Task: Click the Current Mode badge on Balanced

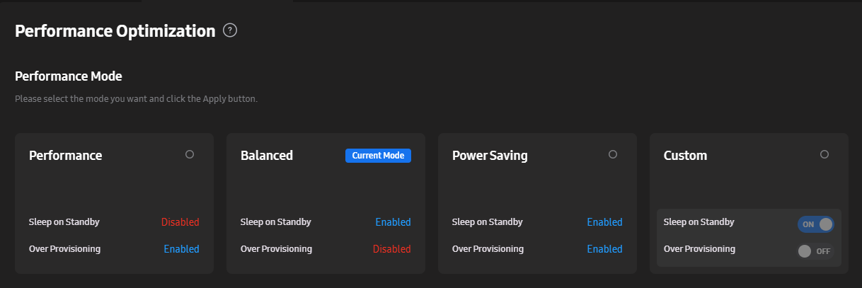Action: tap(378, 156)
